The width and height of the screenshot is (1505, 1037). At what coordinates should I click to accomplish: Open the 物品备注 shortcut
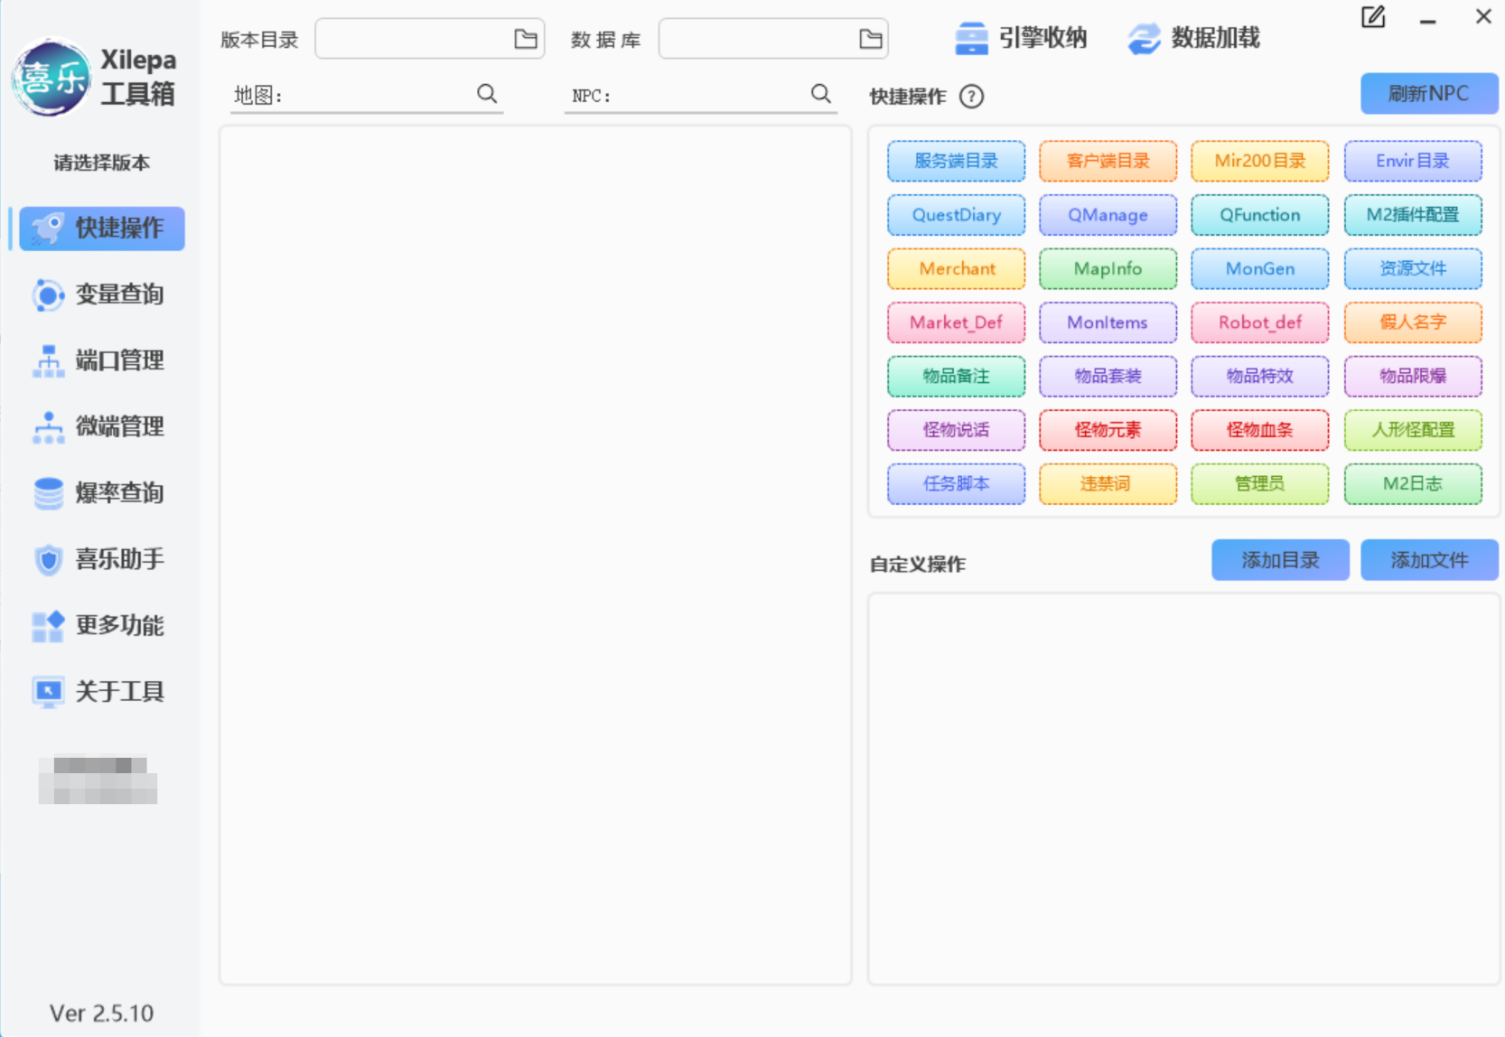click(956, 376)
